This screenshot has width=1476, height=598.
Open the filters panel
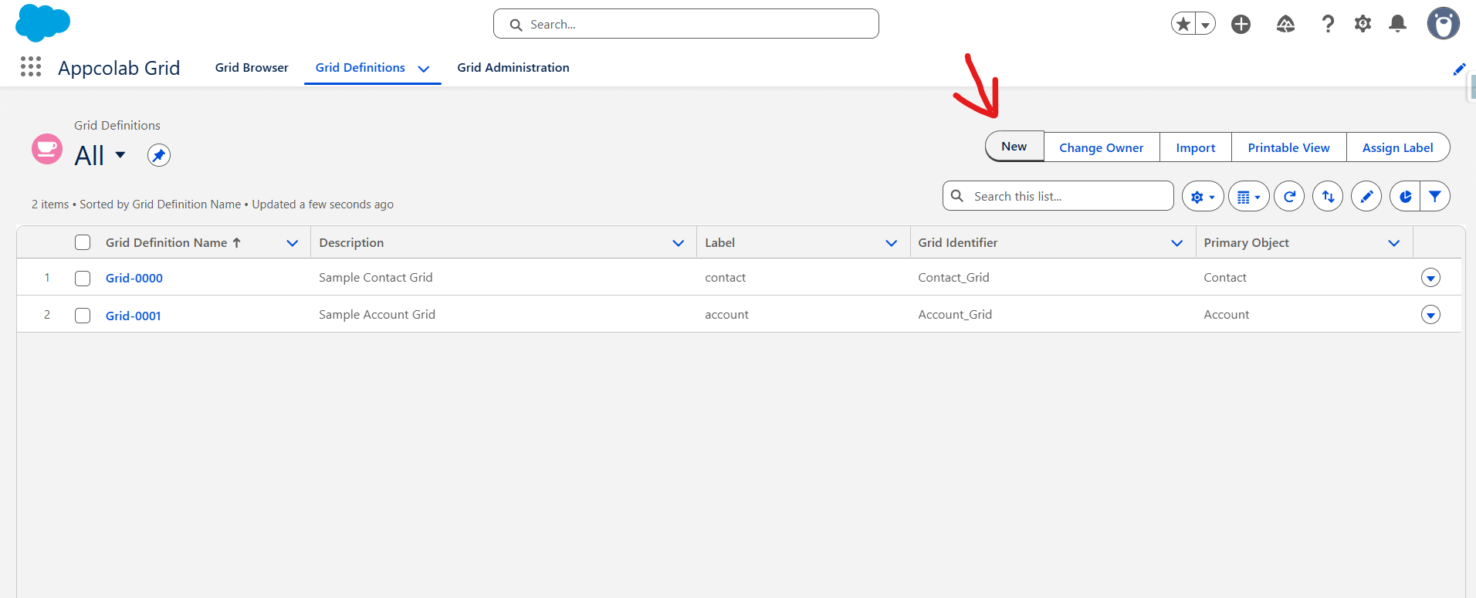(x=1435, y=197)
